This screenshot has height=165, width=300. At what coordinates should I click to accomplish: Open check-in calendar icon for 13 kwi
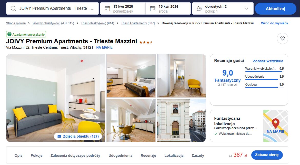[x=107, y=9]
